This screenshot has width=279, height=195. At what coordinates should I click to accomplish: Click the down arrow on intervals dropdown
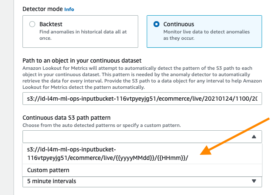tap(254, 181)
